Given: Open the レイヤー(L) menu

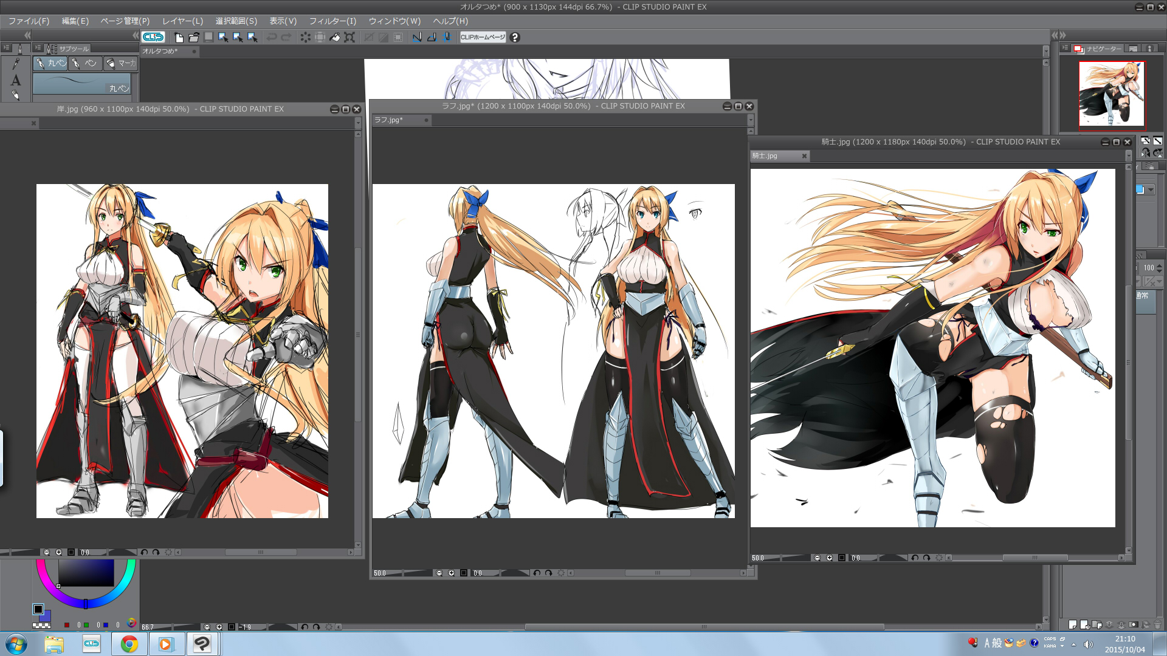Looking at the screenshot, I should 182,21.
